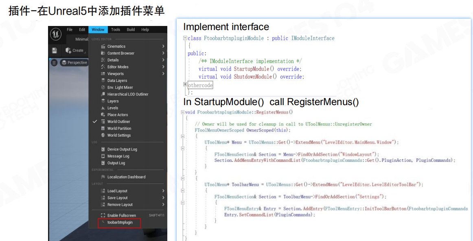Viewport: 473px width, 241px height.
Task: Click the Cinematics clapperboard icon
Action: pos(103,46)
